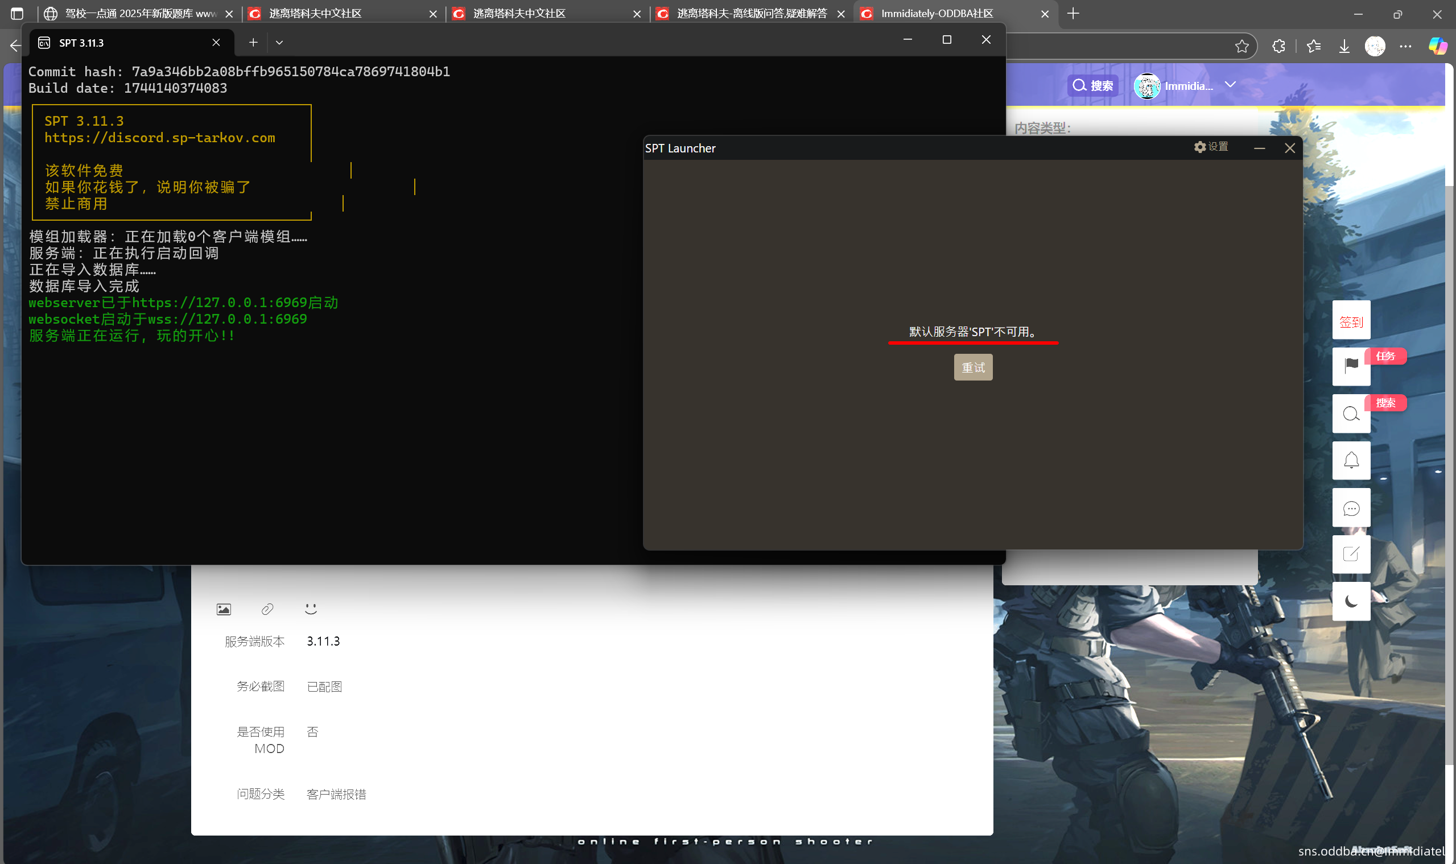1456x864 pixels.
Task: Open a new browser tab
Action: (1073, 14)
